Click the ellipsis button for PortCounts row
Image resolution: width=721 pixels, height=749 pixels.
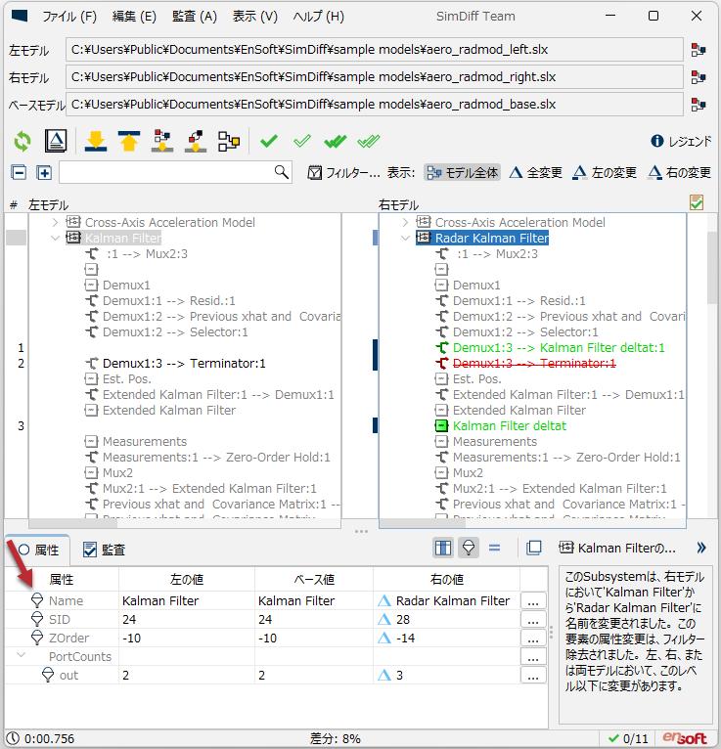tap(533, 657)
